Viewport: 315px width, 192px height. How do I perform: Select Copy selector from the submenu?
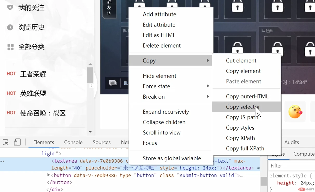(x=243, y=107)
